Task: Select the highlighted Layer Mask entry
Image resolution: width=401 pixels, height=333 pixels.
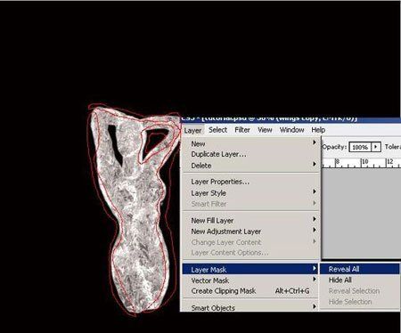Action: click(250, 270)
